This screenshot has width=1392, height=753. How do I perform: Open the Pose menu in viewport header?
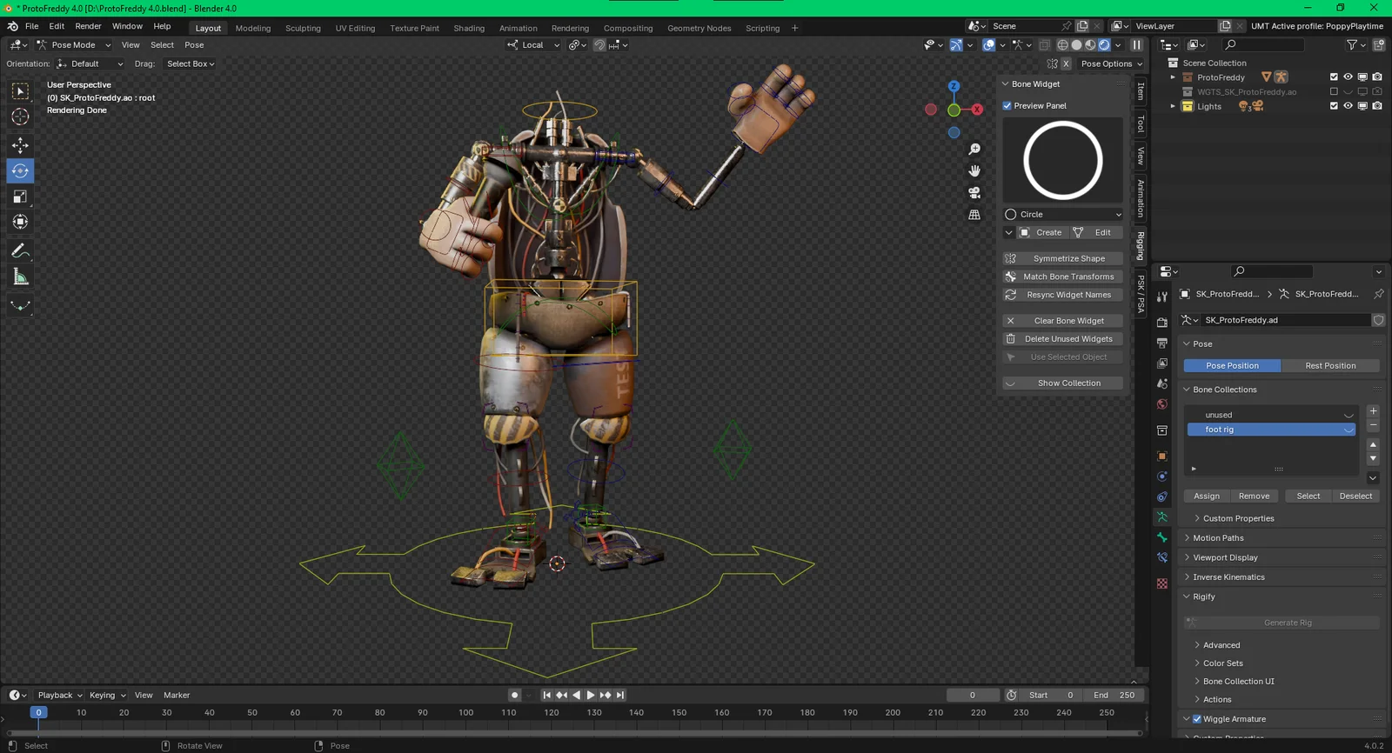pos(194,44)
